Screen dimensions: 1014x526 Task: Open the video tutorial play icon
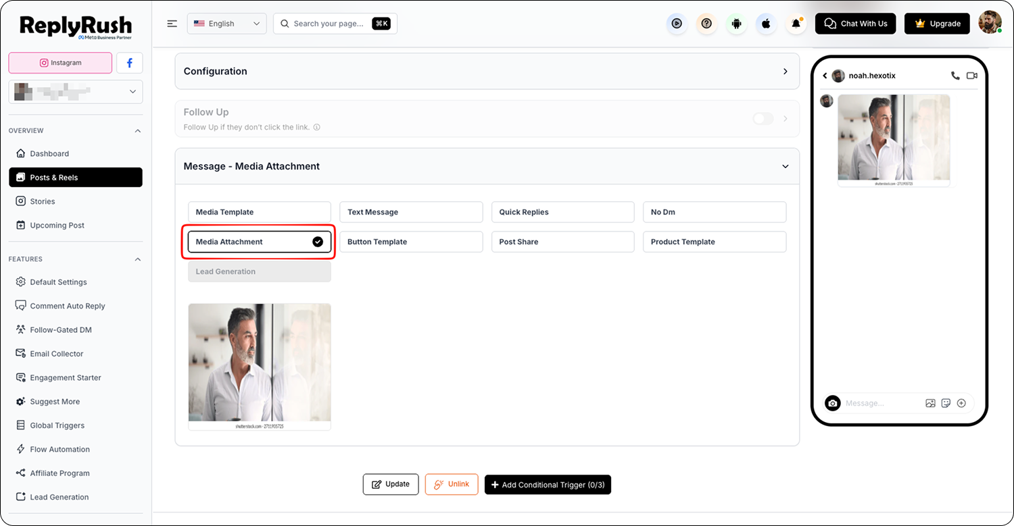tap(677, 24)
